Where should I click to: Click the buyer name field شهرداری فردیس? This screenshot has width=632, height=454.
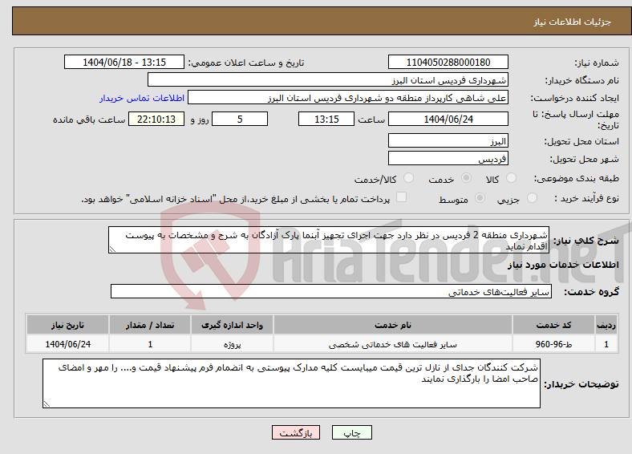328,80
